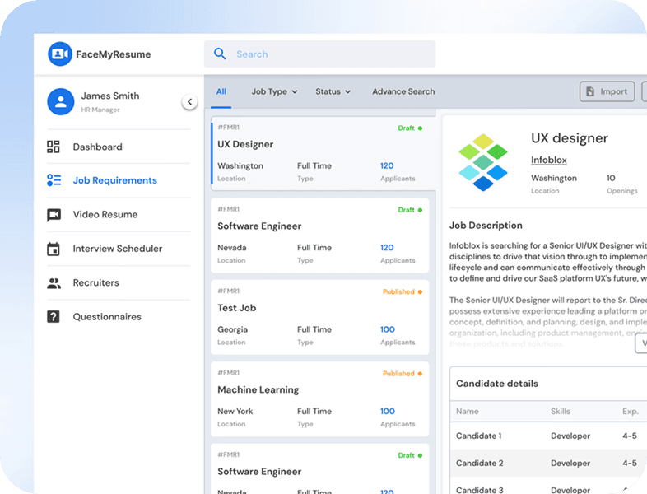Click the FaceMyResume logo icon
Screen dimensions: 647x494
(x=60, y=54)
